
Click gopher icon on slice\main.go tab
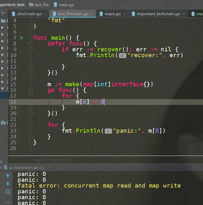tap(14, 14)
